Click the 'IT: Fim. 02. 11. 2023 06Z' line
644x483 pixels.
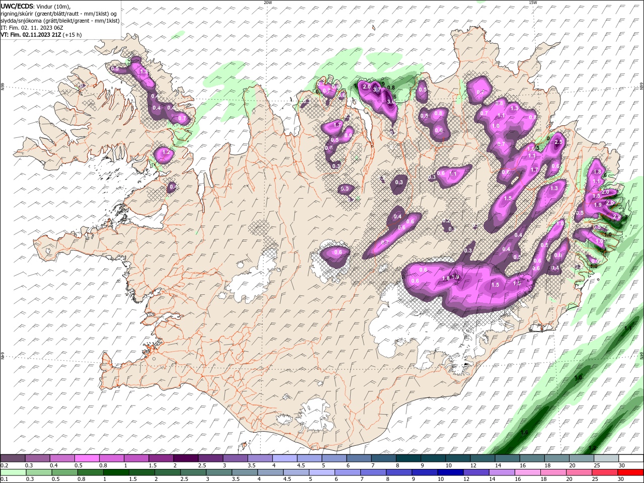(x=32, y=28)
